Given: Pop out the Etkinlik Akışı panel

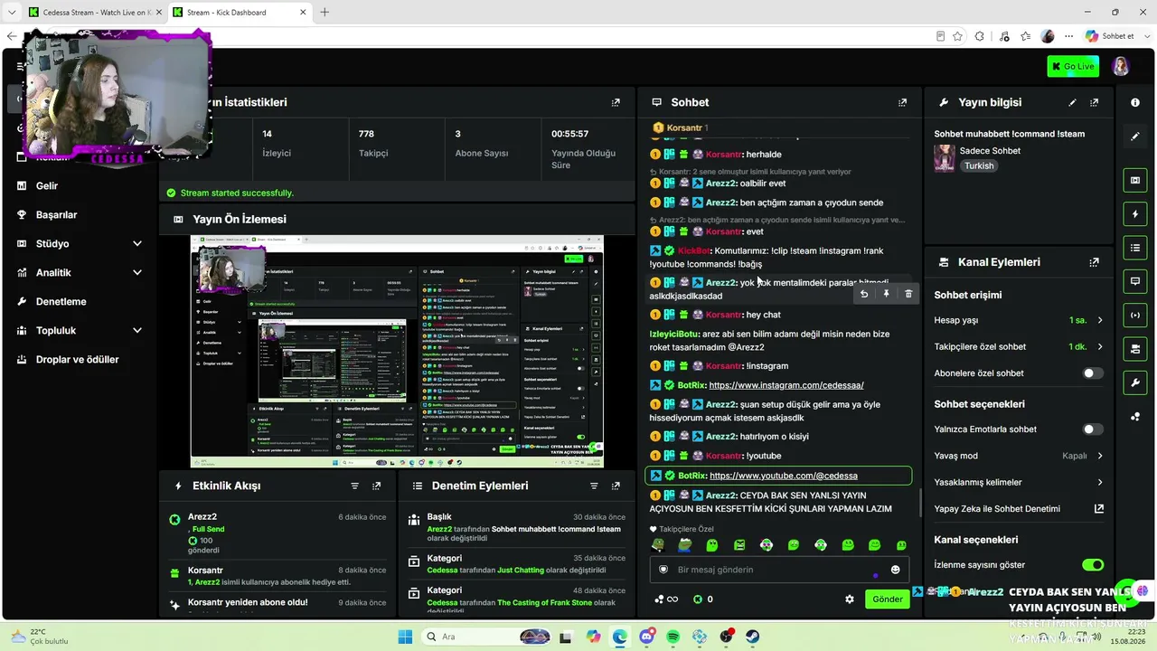Looking at the screenshot, I should point(377,486).
